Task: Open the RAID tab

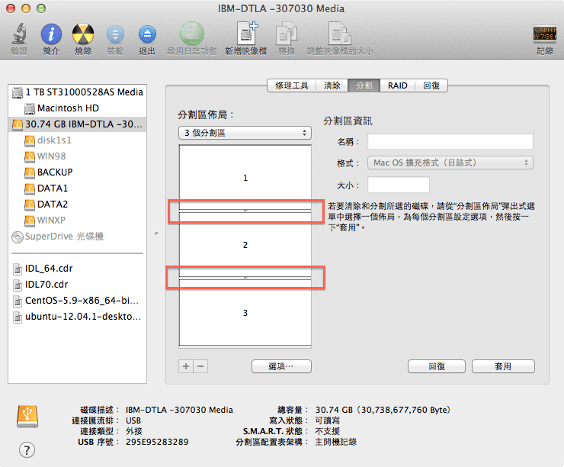Action: [397, 85]
